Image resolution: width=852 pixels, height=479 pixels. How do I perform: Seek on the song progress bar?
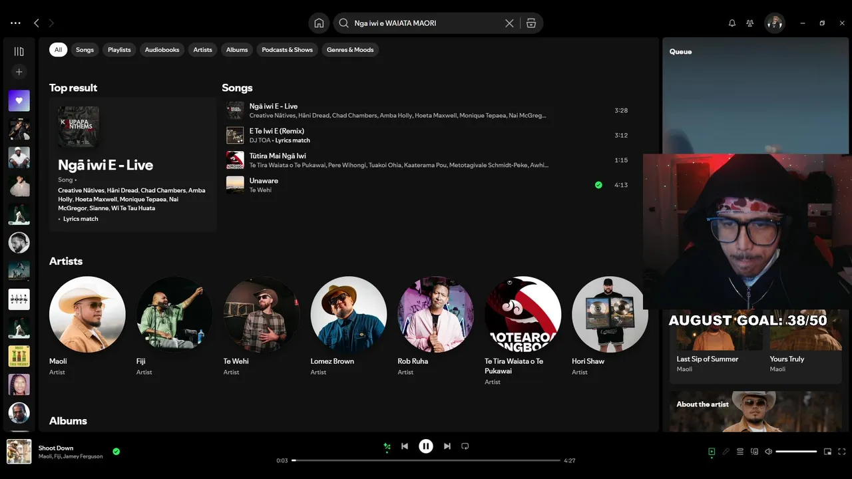click(x=426, y=460)
